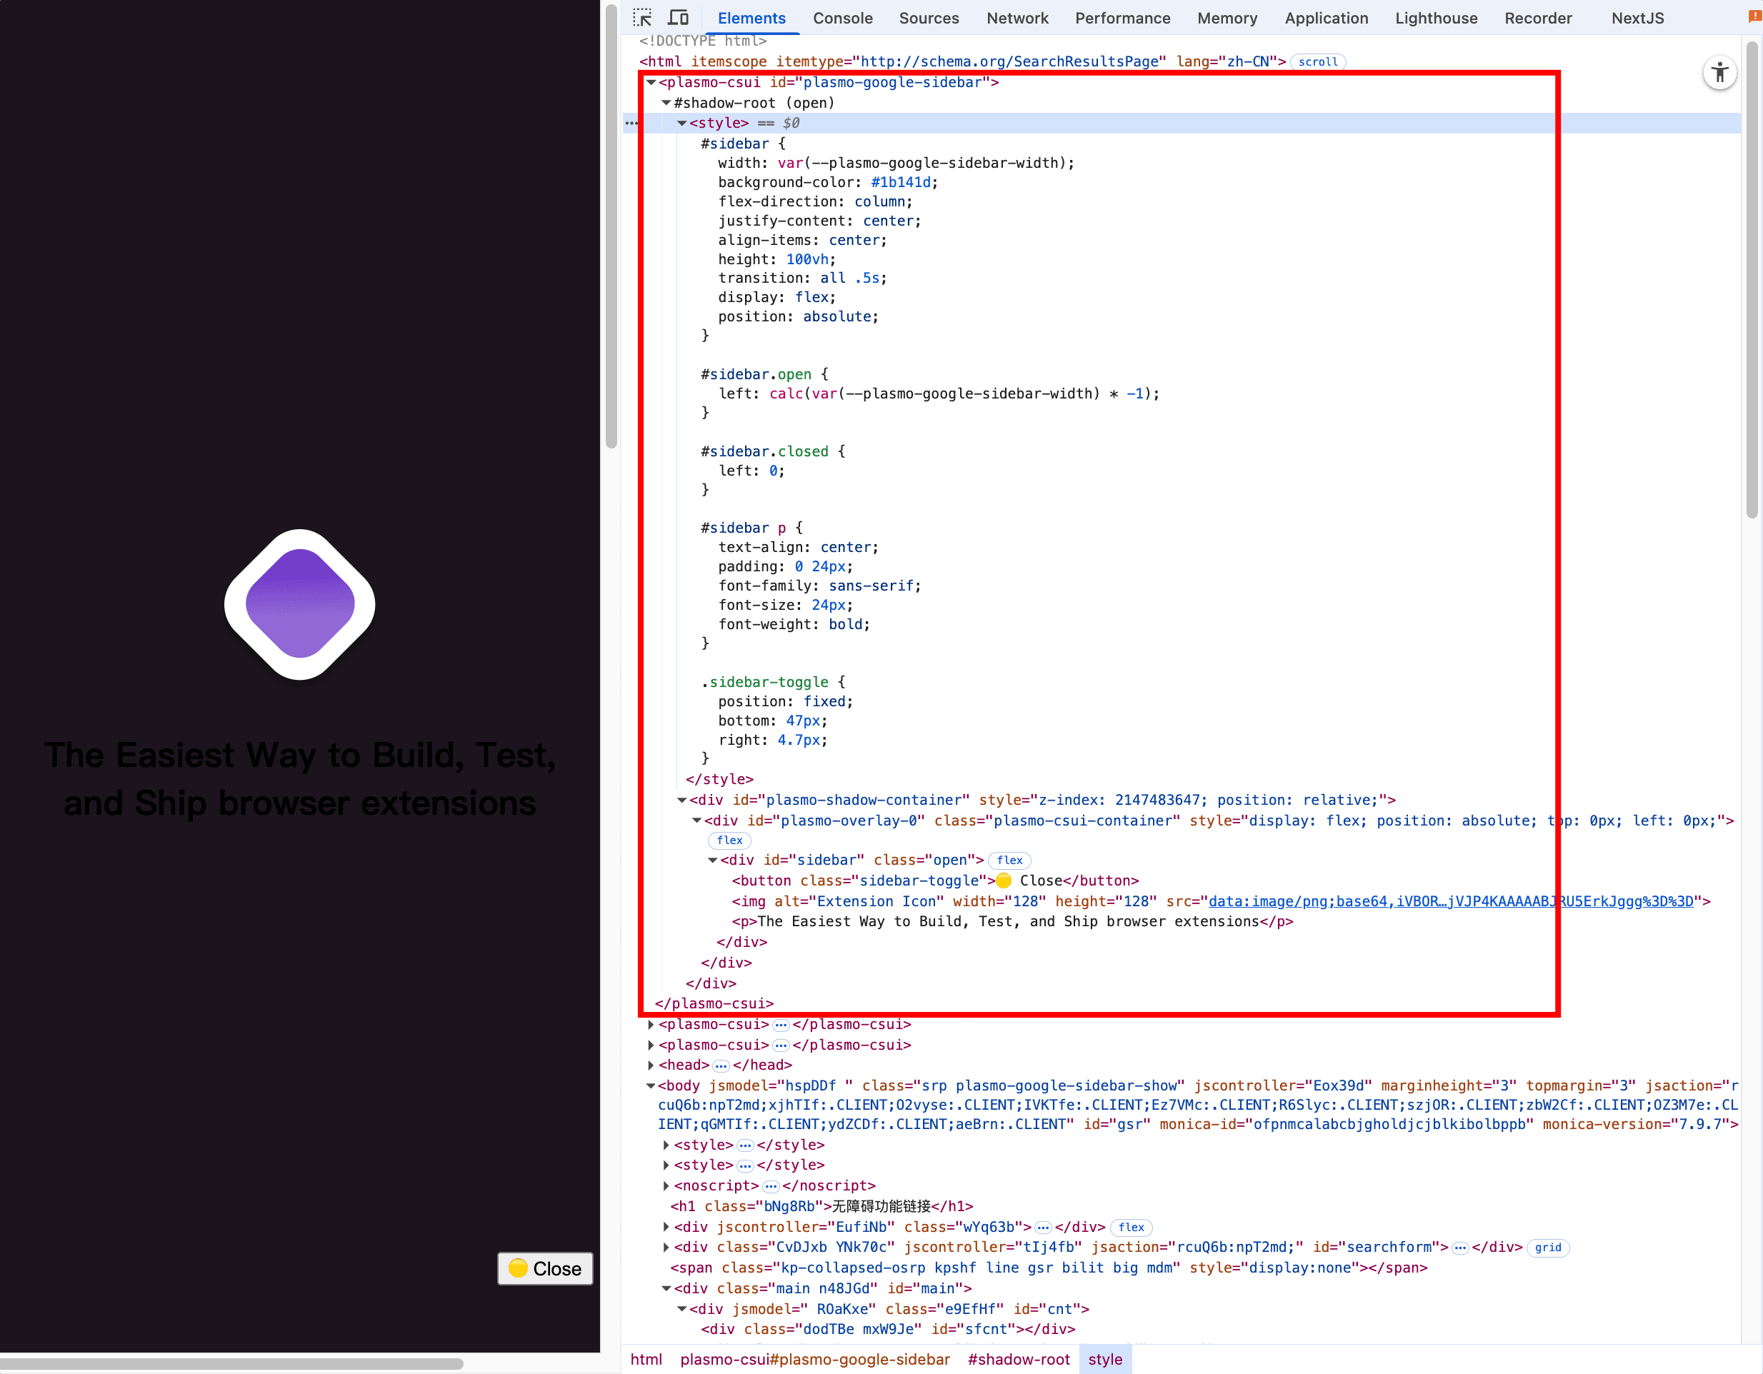Click the dots in the first collapsed plasmo-csui node
This screenshot has width=1763, height=1374.
coord(781,1024)
